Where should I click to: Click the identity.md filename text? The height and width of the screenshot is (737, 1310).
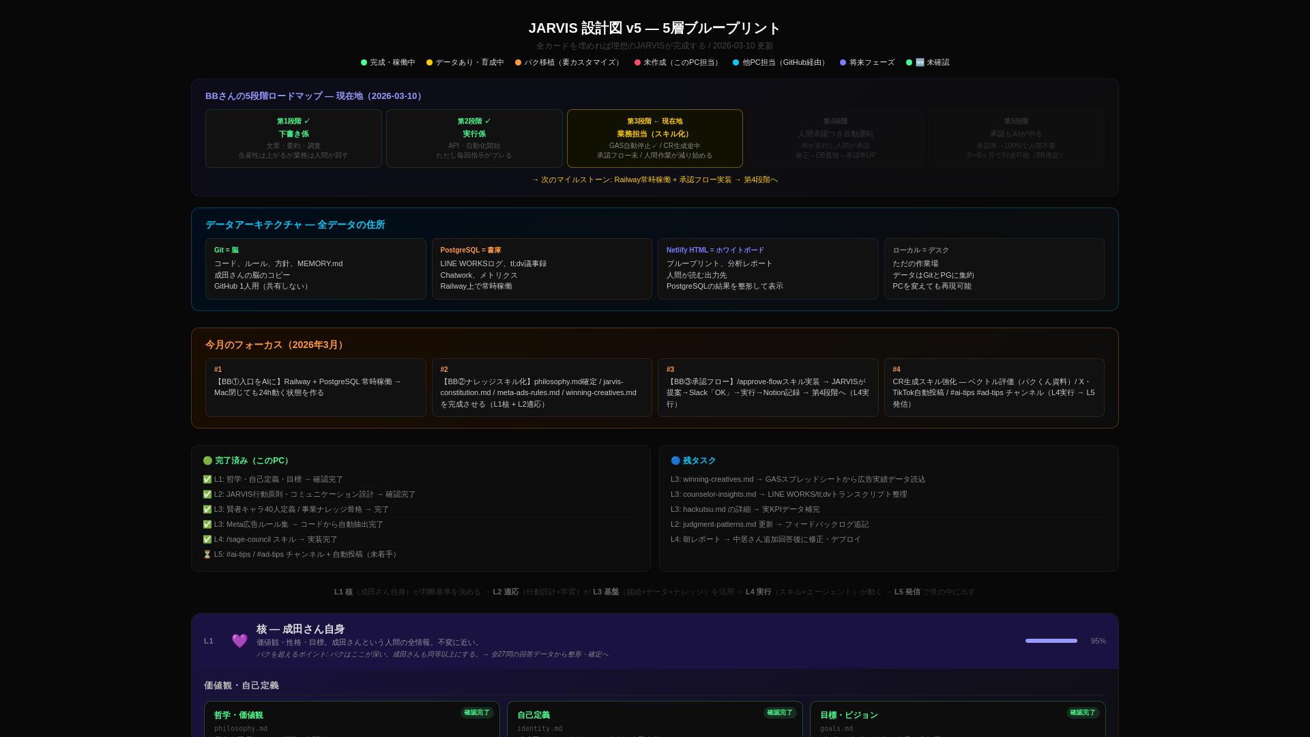point(540,729)
